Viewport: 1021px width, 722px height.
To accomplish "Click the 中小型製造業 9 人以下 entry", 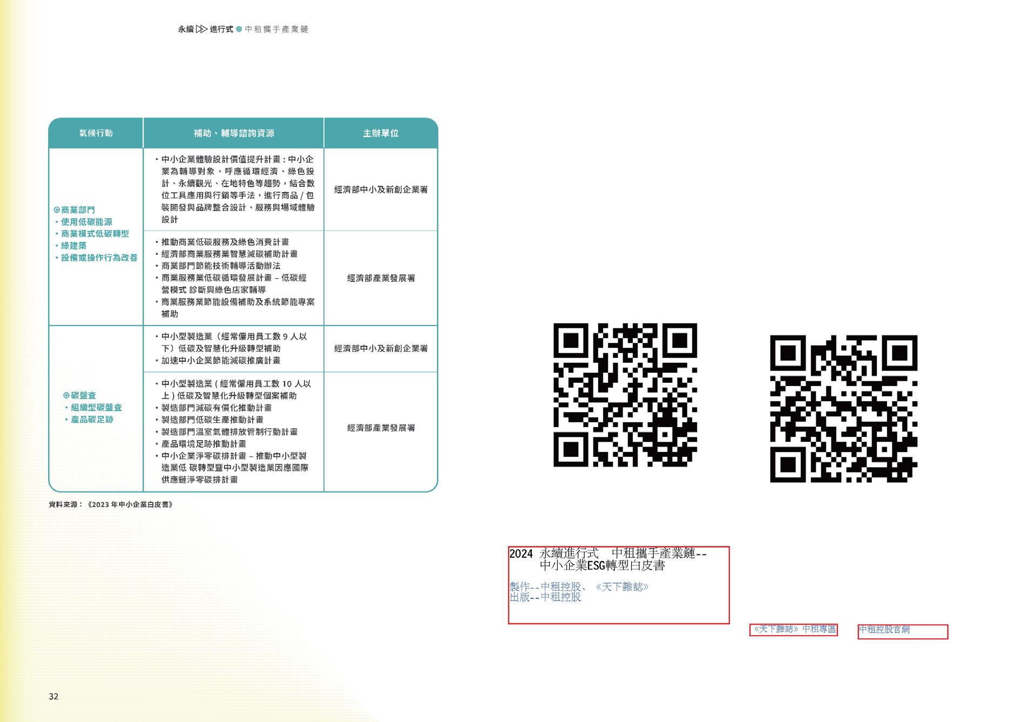I will coord(231,342).
